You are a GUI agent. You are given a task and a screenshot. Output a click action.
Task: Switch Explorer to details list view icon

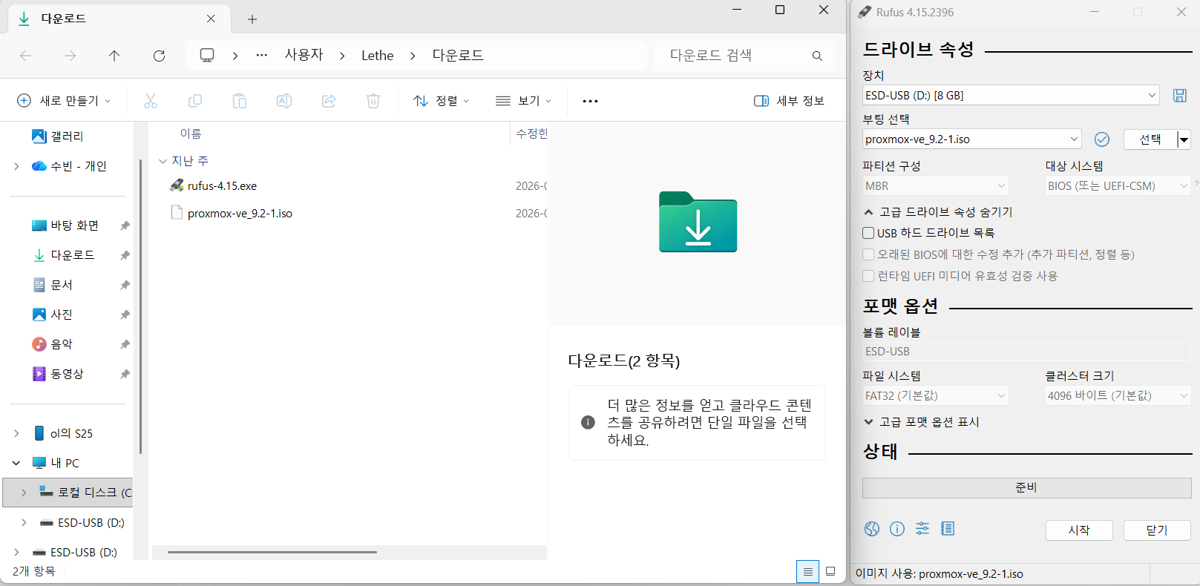tap(807, 571)
